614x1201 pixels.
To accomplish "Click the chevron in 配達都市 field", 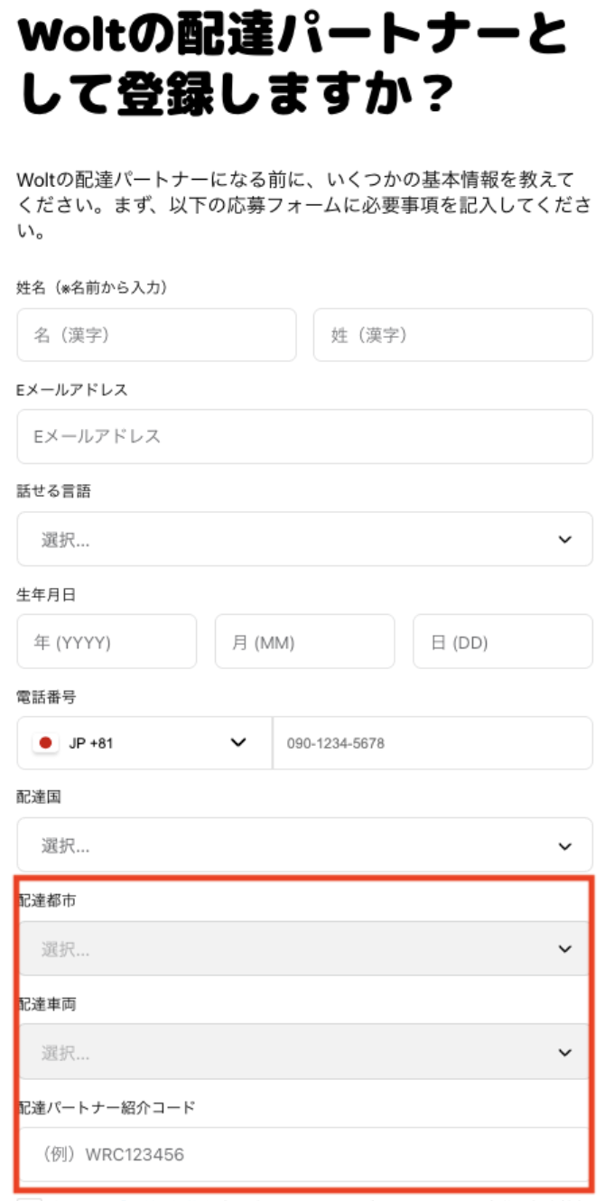I will tap(565, 949).
